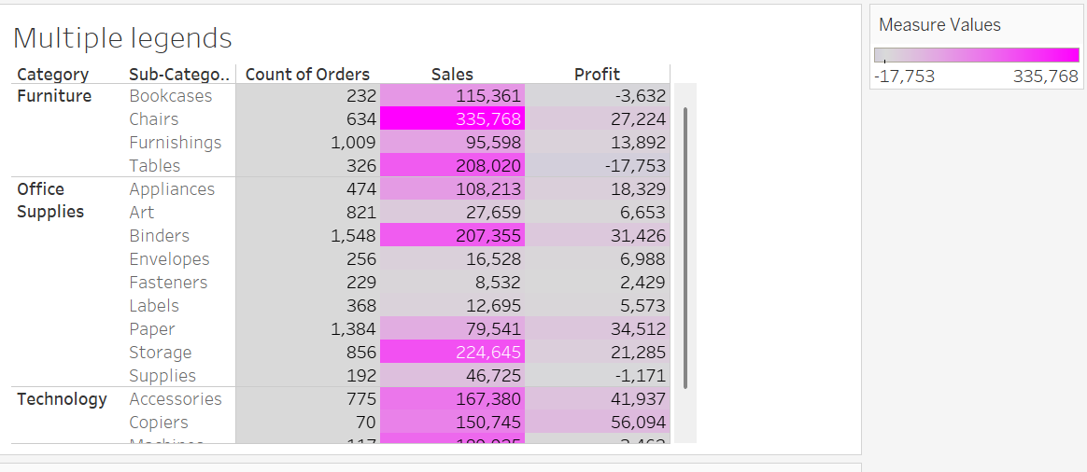Click the Chairs sub-category row label
This screenshot has height=472, width=1087.
(154, 119)
